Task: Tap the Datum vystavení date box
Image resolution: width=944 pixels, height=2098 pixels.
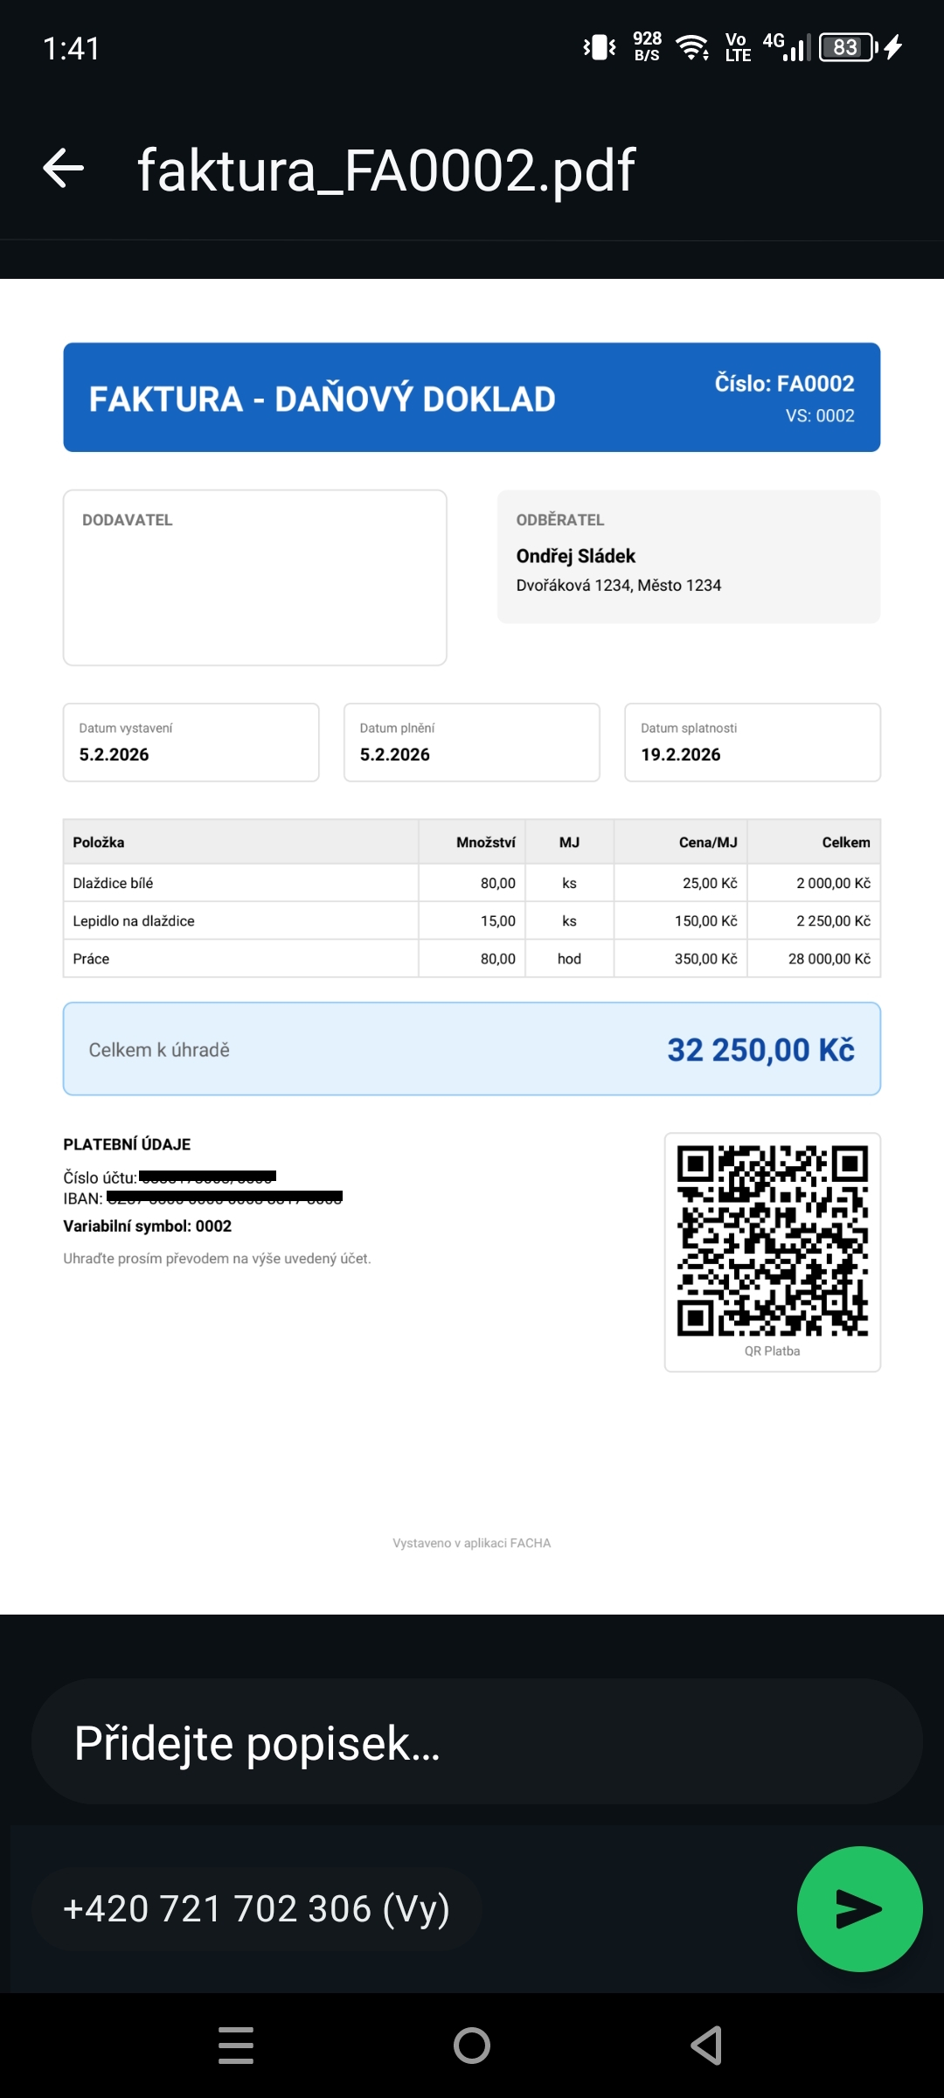Action: (x=191, y=742)
